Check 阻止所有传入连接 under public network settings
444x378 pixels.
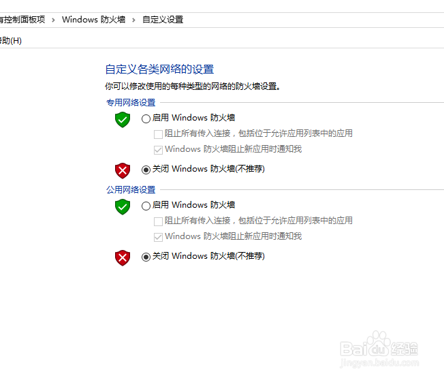pos(158,221)
